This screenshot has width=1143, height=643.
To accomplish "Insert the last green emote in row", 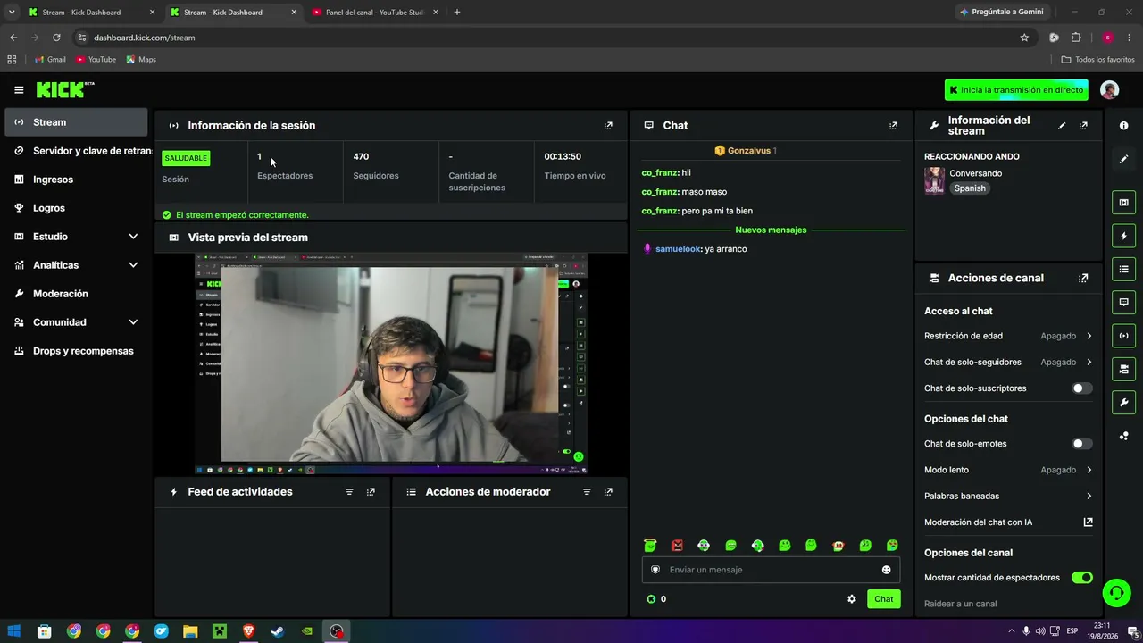I will click(x=892, y=546).
